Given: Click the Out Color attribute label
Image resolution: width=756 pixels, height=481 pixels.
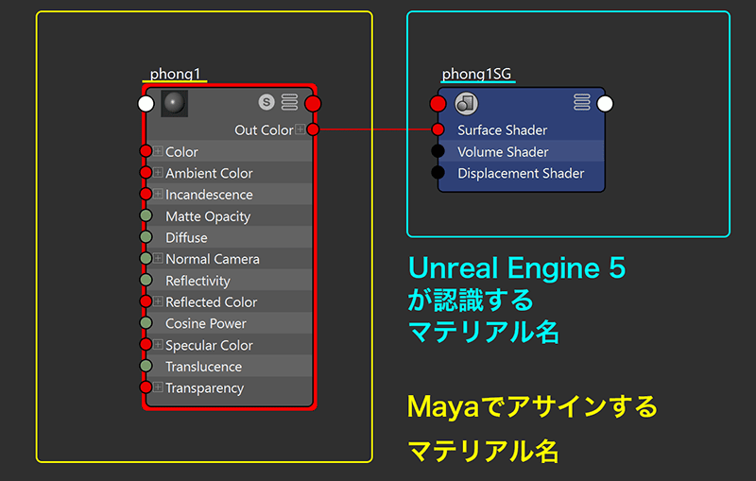Looking at the screenshot, I should (264, 130).
